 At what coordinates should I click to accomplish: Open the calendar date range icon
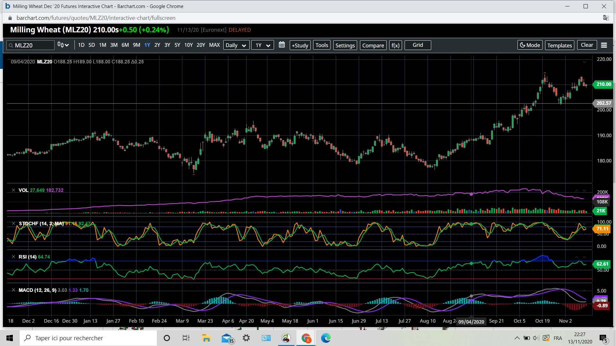pyautogui.click(x=282, y=45)
